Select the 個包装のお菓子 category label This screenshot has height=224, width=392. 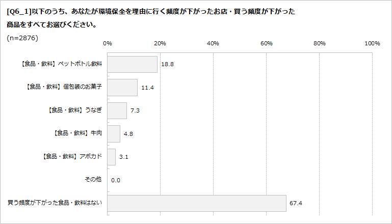pyautogui.click(x=64, y=87)
